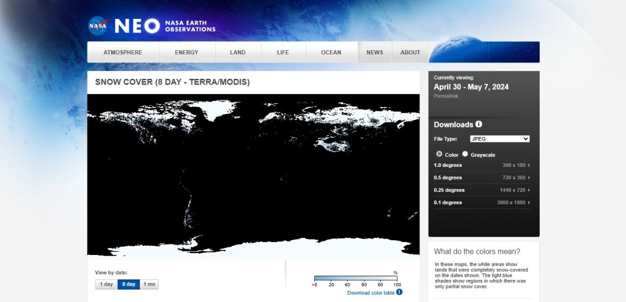626x302 pixels.
Task: Click the snow cover world map
Action: tap(253, 174)
